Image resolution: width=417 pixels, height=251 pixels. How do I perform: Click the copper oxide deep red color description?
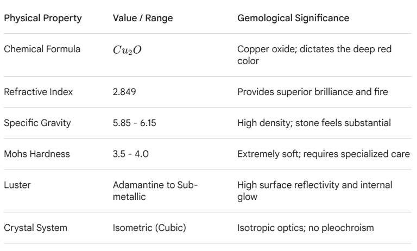click(x=314, y=55)
